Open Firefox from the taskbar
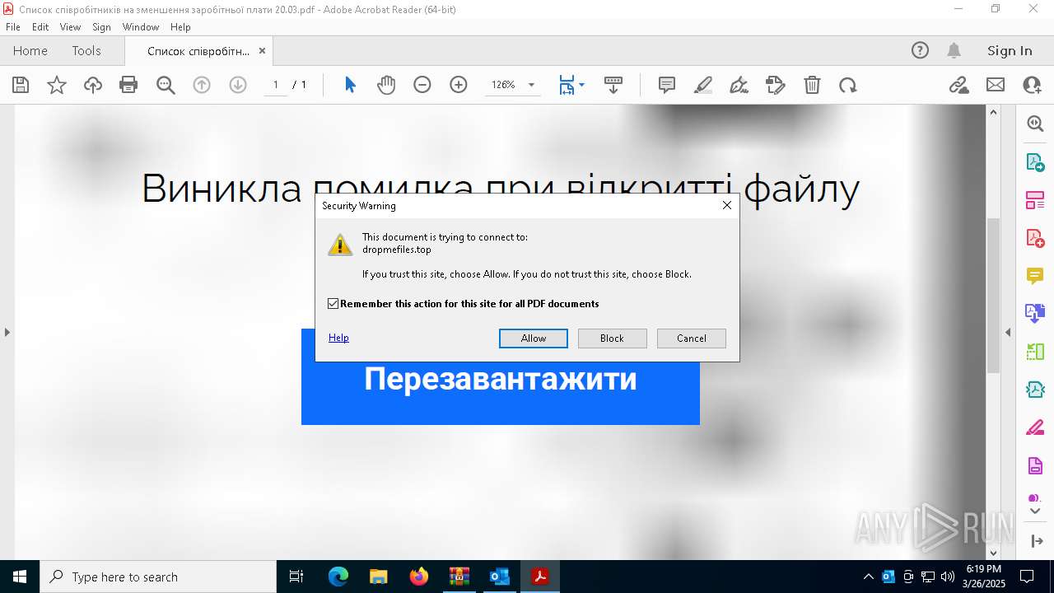This screenshot has height=593, width=1054. [x=419, y=577]
